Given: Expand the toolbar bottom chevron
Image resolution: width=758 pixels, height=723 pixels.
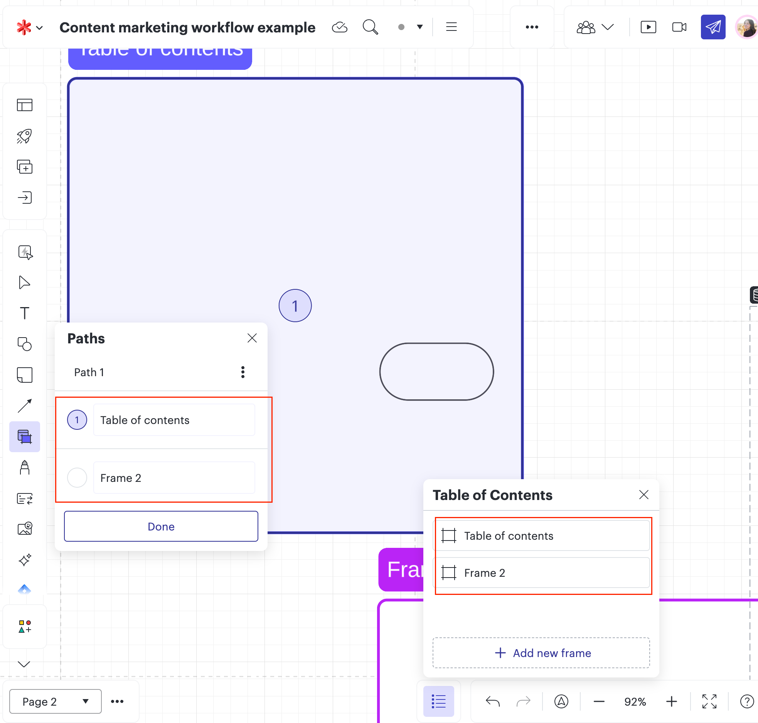Looking at the screenshot, I should point(24,664).
